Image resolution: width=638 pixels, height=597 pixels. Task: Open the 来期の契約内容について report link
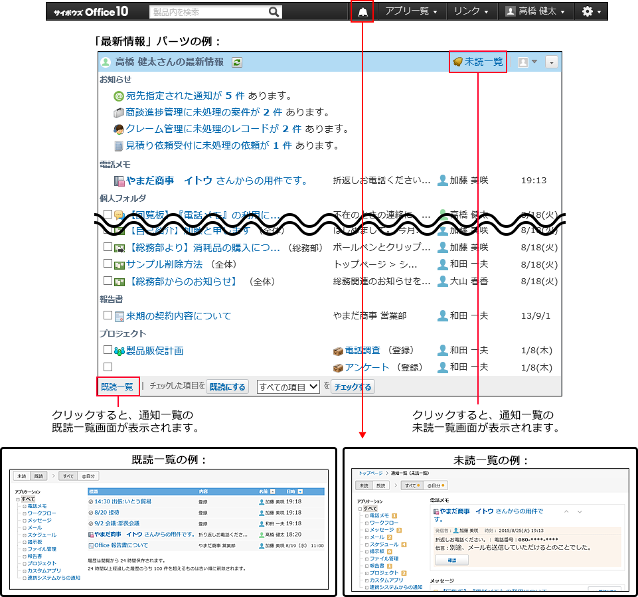179,316
